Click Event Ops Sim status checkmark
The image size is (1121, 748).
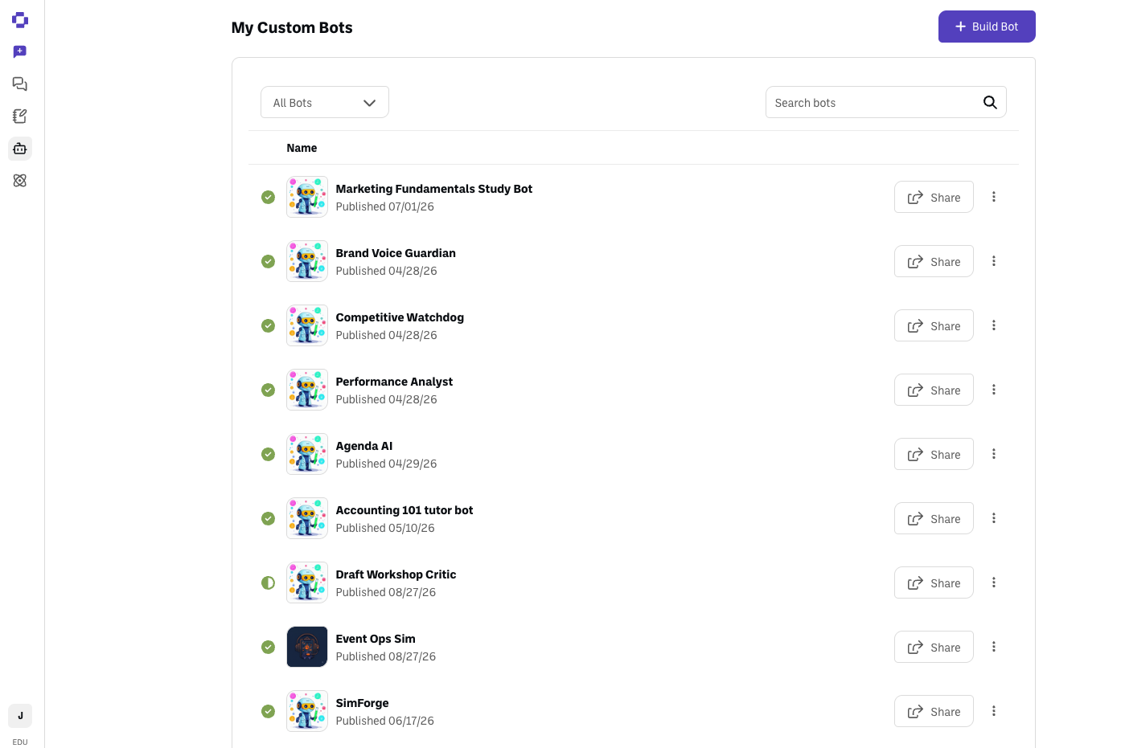(269, 647)
